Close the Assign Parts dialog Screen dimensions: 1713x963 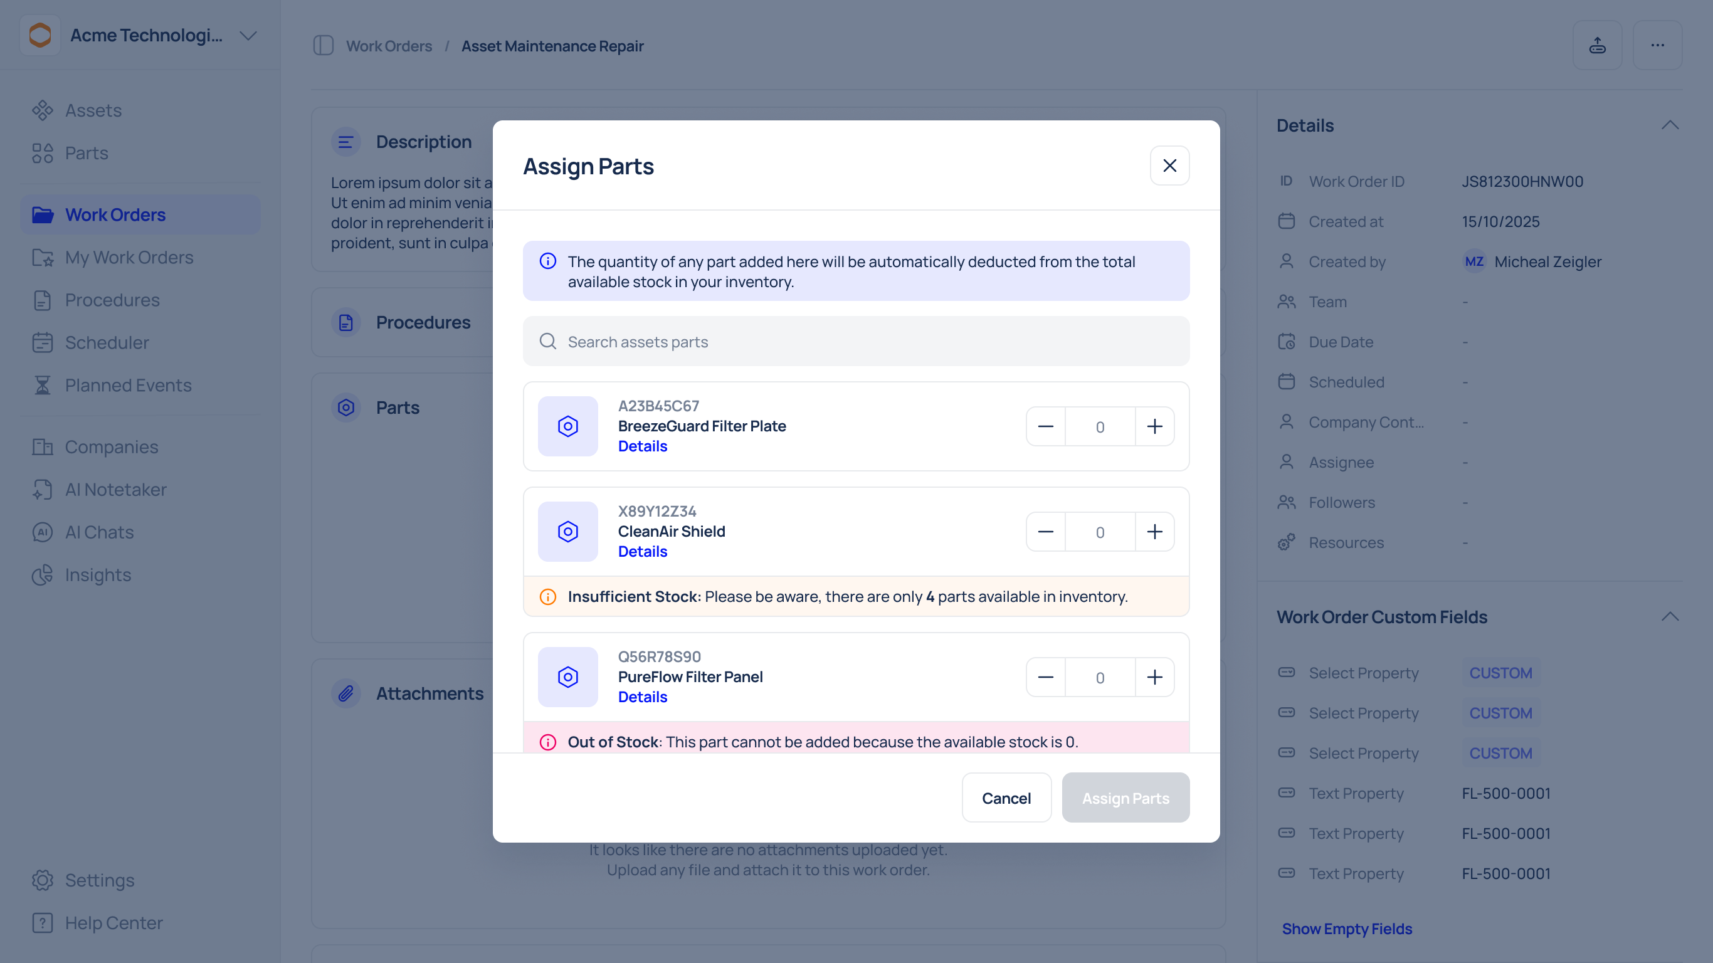pos(1169,166)
